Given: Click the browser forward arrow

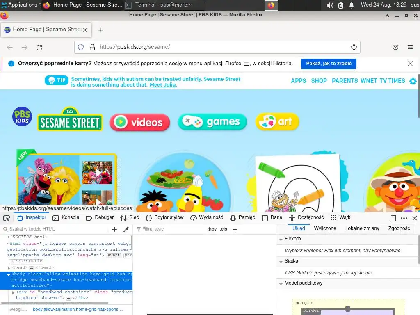Looking at the screenshot, I should point(25,48).
